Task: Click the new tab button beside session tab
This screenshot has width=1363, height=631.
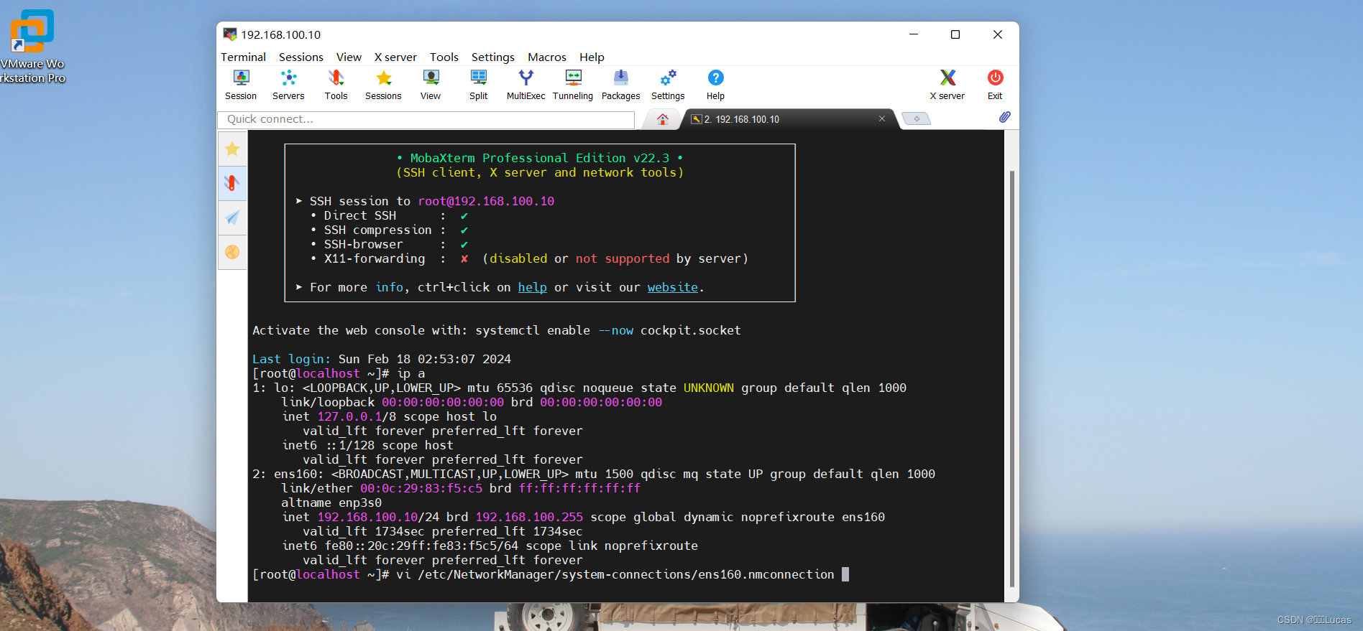Action: (917, 119)
